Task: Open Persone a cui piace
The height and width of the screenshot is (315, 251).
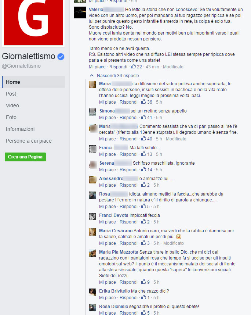Action: (29, 141)
